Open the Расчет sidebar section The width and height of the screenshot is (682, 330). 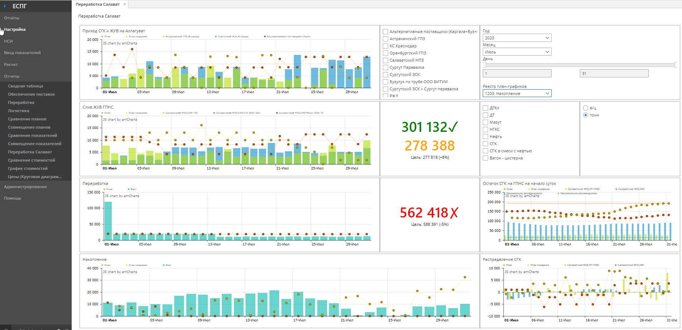pos(11,64)
